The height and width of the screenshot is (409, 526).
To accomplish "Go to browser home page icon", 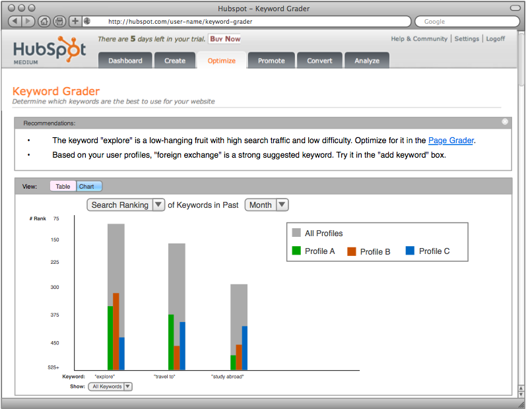I will click(44, 22).
